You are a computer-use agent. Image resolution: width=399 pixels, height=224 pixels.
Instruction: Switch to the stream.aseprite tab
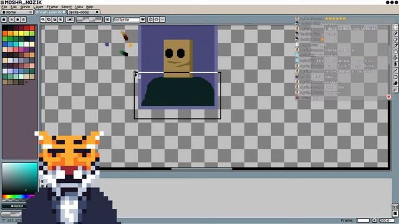click(50, 12)
